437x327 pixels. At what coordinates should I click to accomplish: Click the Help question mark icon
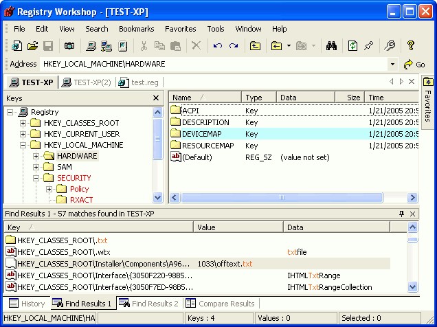[x=410, y=46]
